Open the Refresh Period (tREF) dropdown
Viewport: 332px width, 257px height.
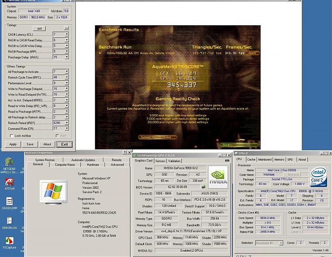click(67, 123)
